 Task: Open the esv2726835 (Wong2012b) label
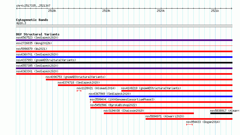coord(34,43)
